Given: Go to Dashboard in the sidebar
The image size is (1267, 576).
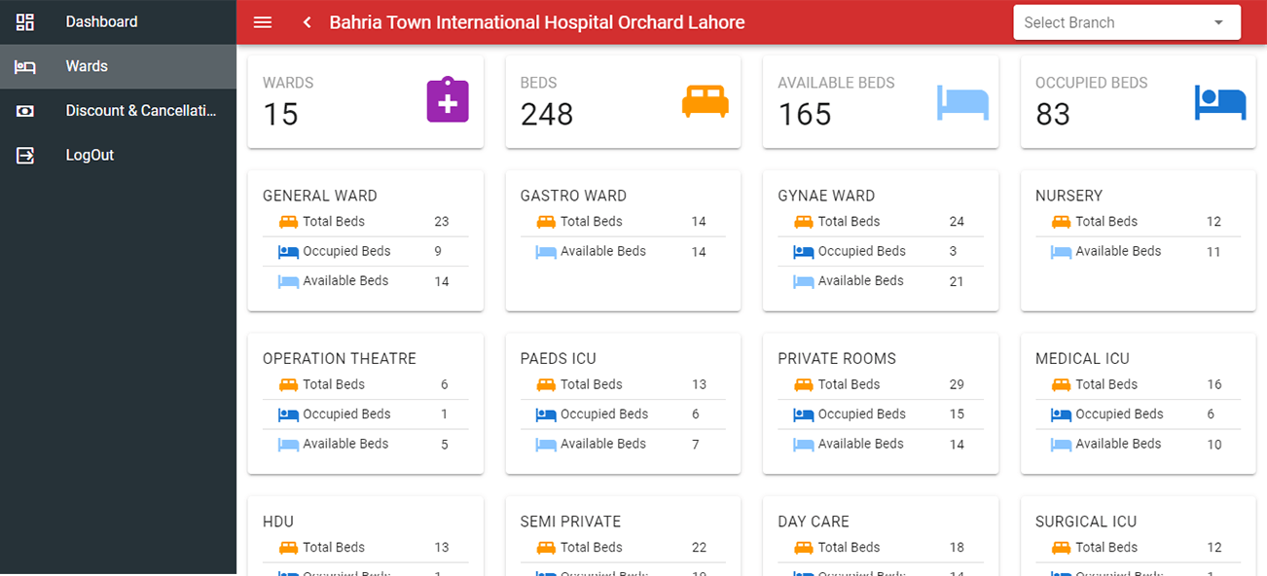Looking at the screenshot, I should [x=118, y=21].
